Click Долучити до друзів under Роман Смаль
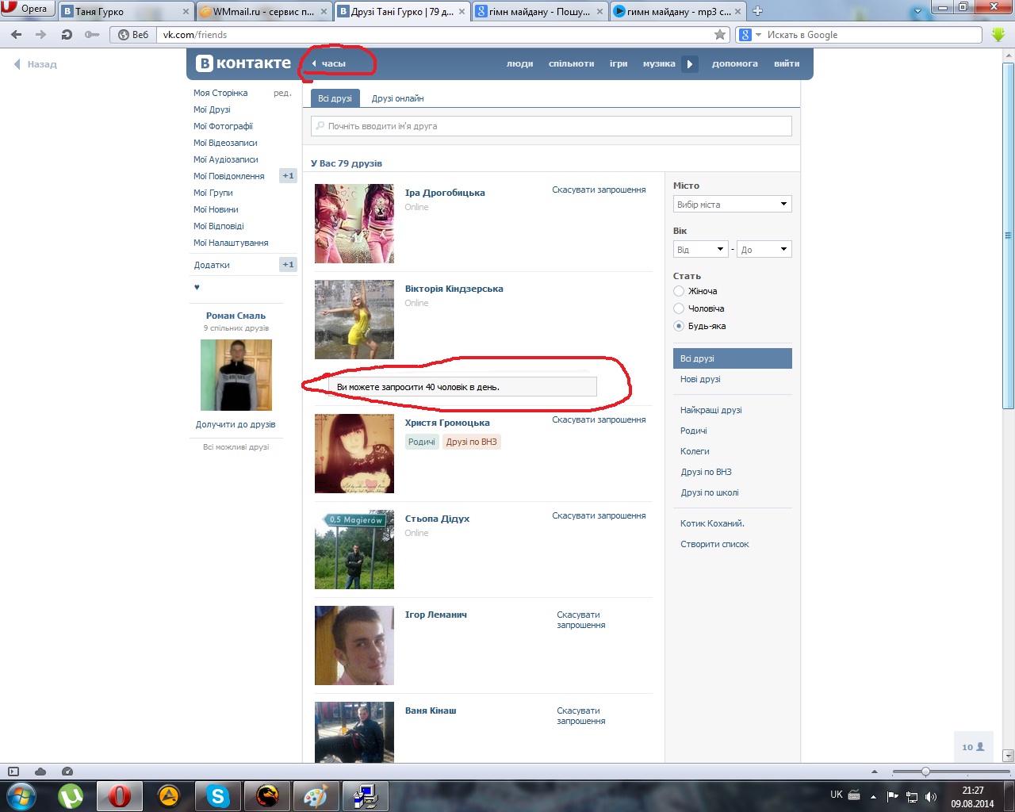This screenshot has width=1015, height=812. 236,424
